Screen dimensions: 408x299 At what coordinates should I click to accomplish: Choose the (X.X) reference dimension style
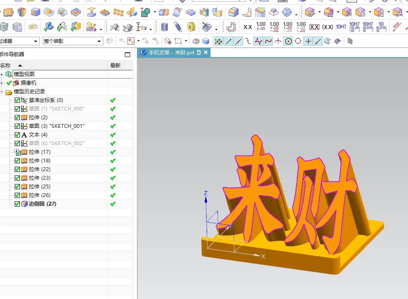tap(328, 27)
